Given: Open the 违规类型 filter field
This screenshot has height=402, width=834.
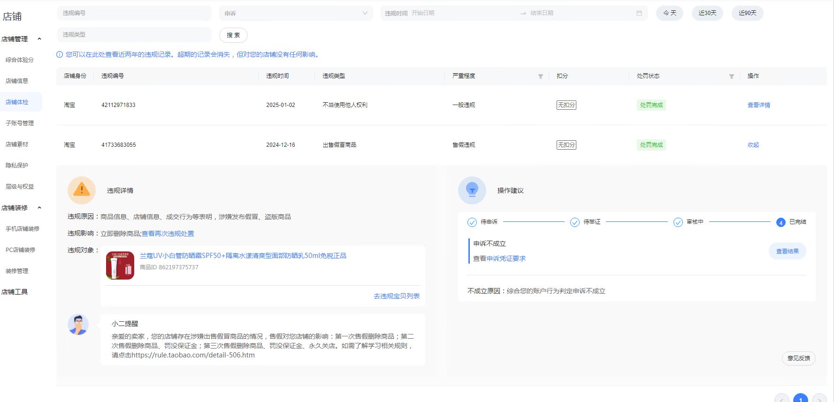Looking at the screenshot, I should click(x=134, y=35).
